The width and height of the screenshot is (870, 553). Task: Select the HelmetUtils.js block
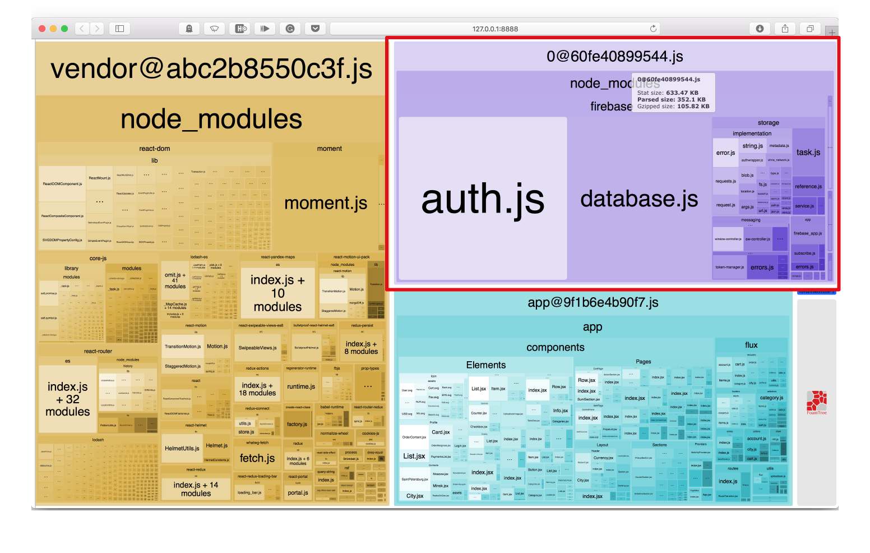[183, 448]
